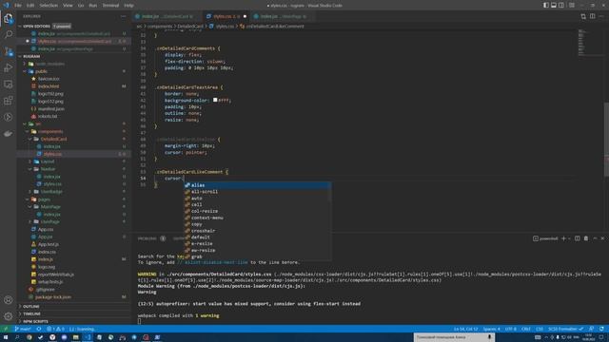This screenshot has height=342, width=609.
Task: Open the Extensions view
Action: point(9,101)
